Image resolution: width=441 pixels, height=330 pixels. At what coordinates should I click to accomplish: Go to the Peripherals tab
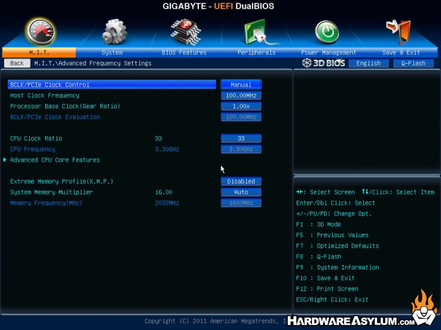(256, 52)
